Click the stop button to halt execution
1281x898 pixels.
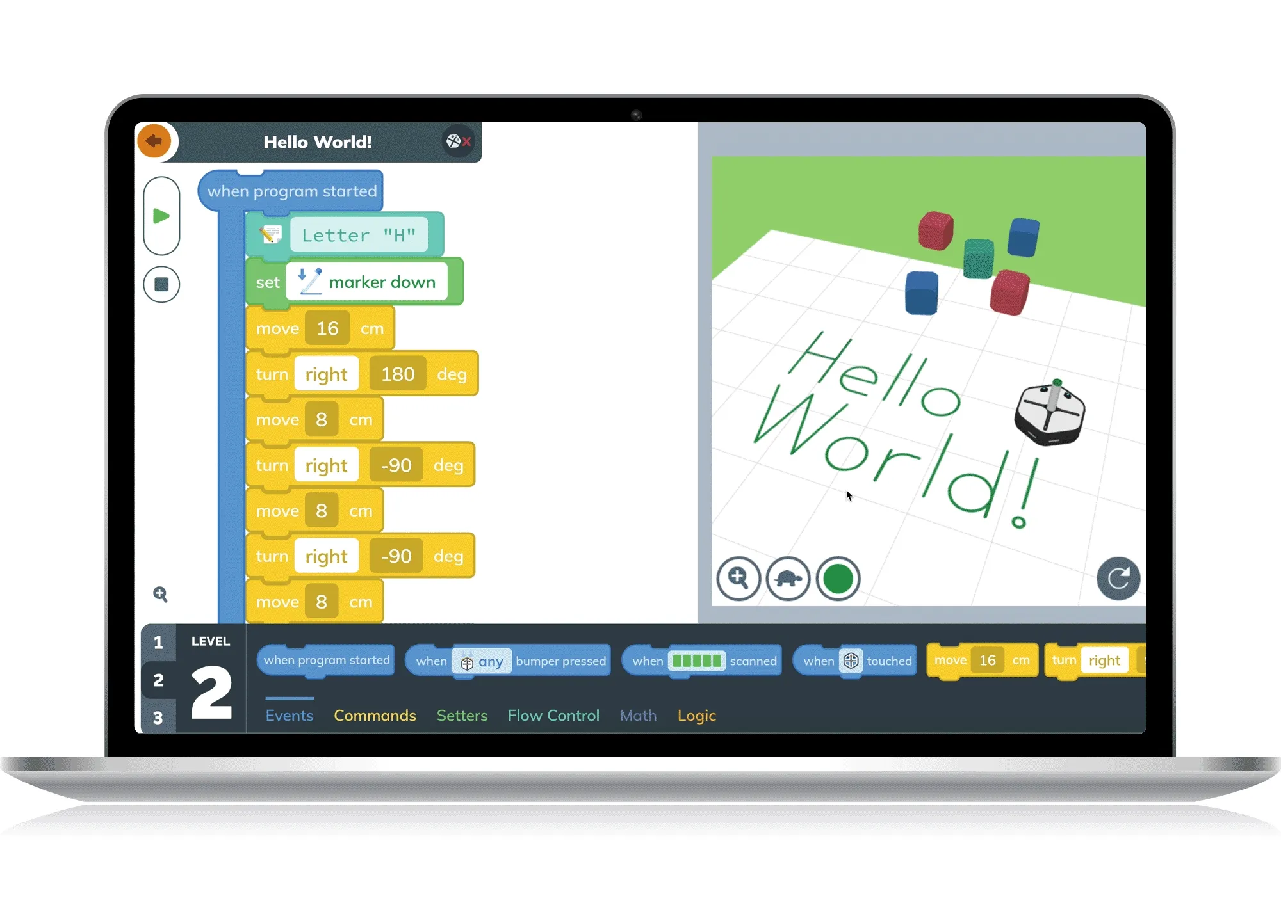tap(161, 284)
